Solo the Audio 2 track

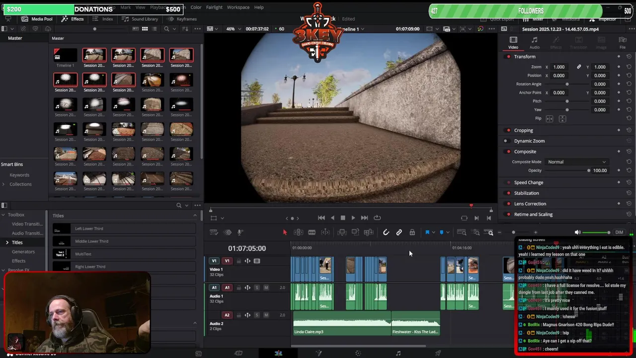(x=257, y=315)
